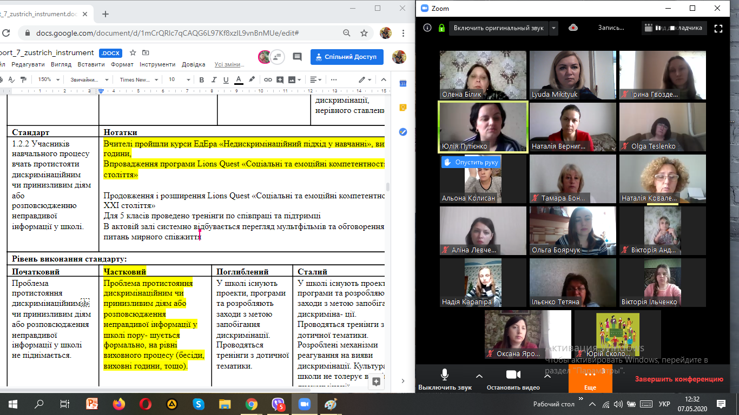Click Chrome address bar URL
Screen dimensions: 739x415
tap(168, 33)
